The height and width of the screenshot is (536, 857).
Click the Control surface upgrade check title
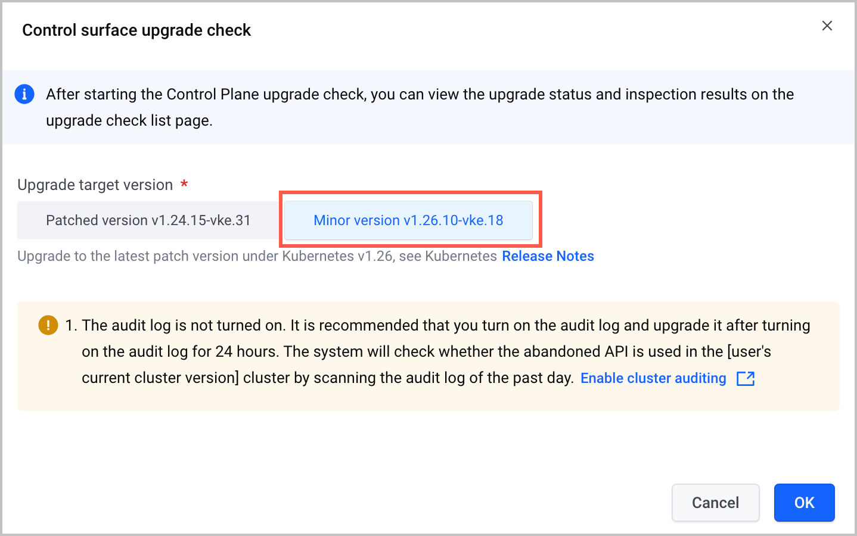click(x=136, y=30)
